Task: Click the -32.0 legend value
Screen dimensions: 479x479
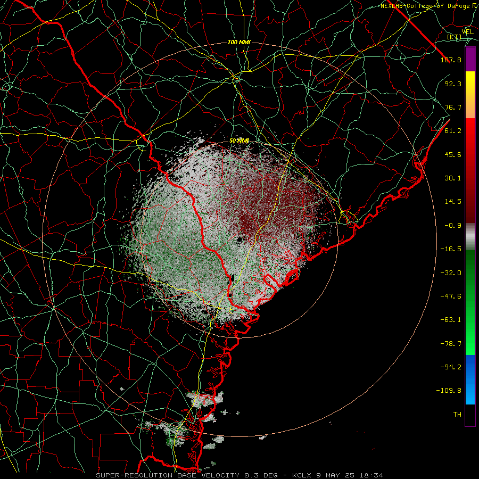Action: [451, 273]
